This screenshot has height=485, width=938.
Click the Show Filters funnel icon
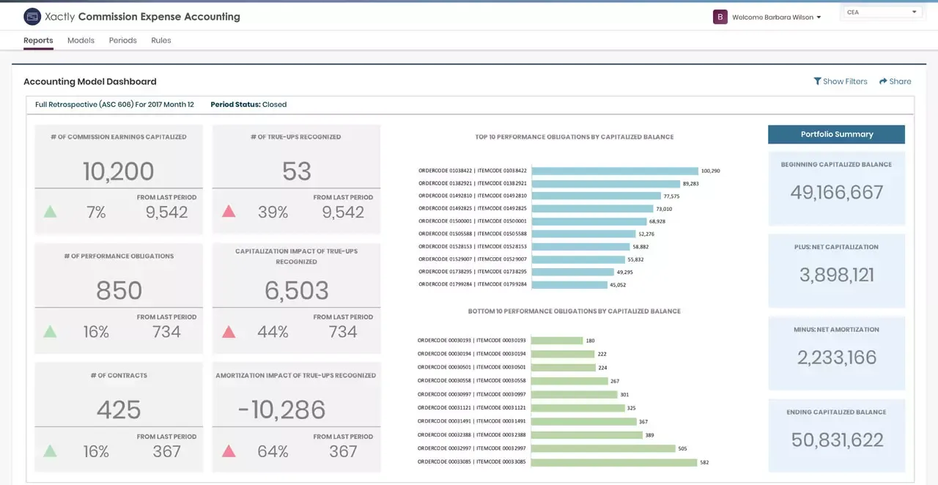(817, 81)
